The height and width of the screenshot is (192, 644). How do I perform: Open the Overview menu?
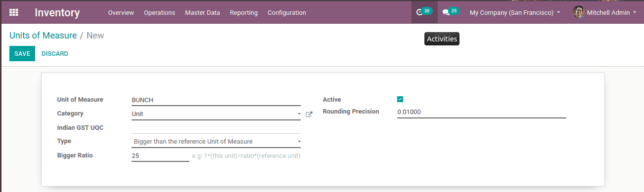(121, 12)
